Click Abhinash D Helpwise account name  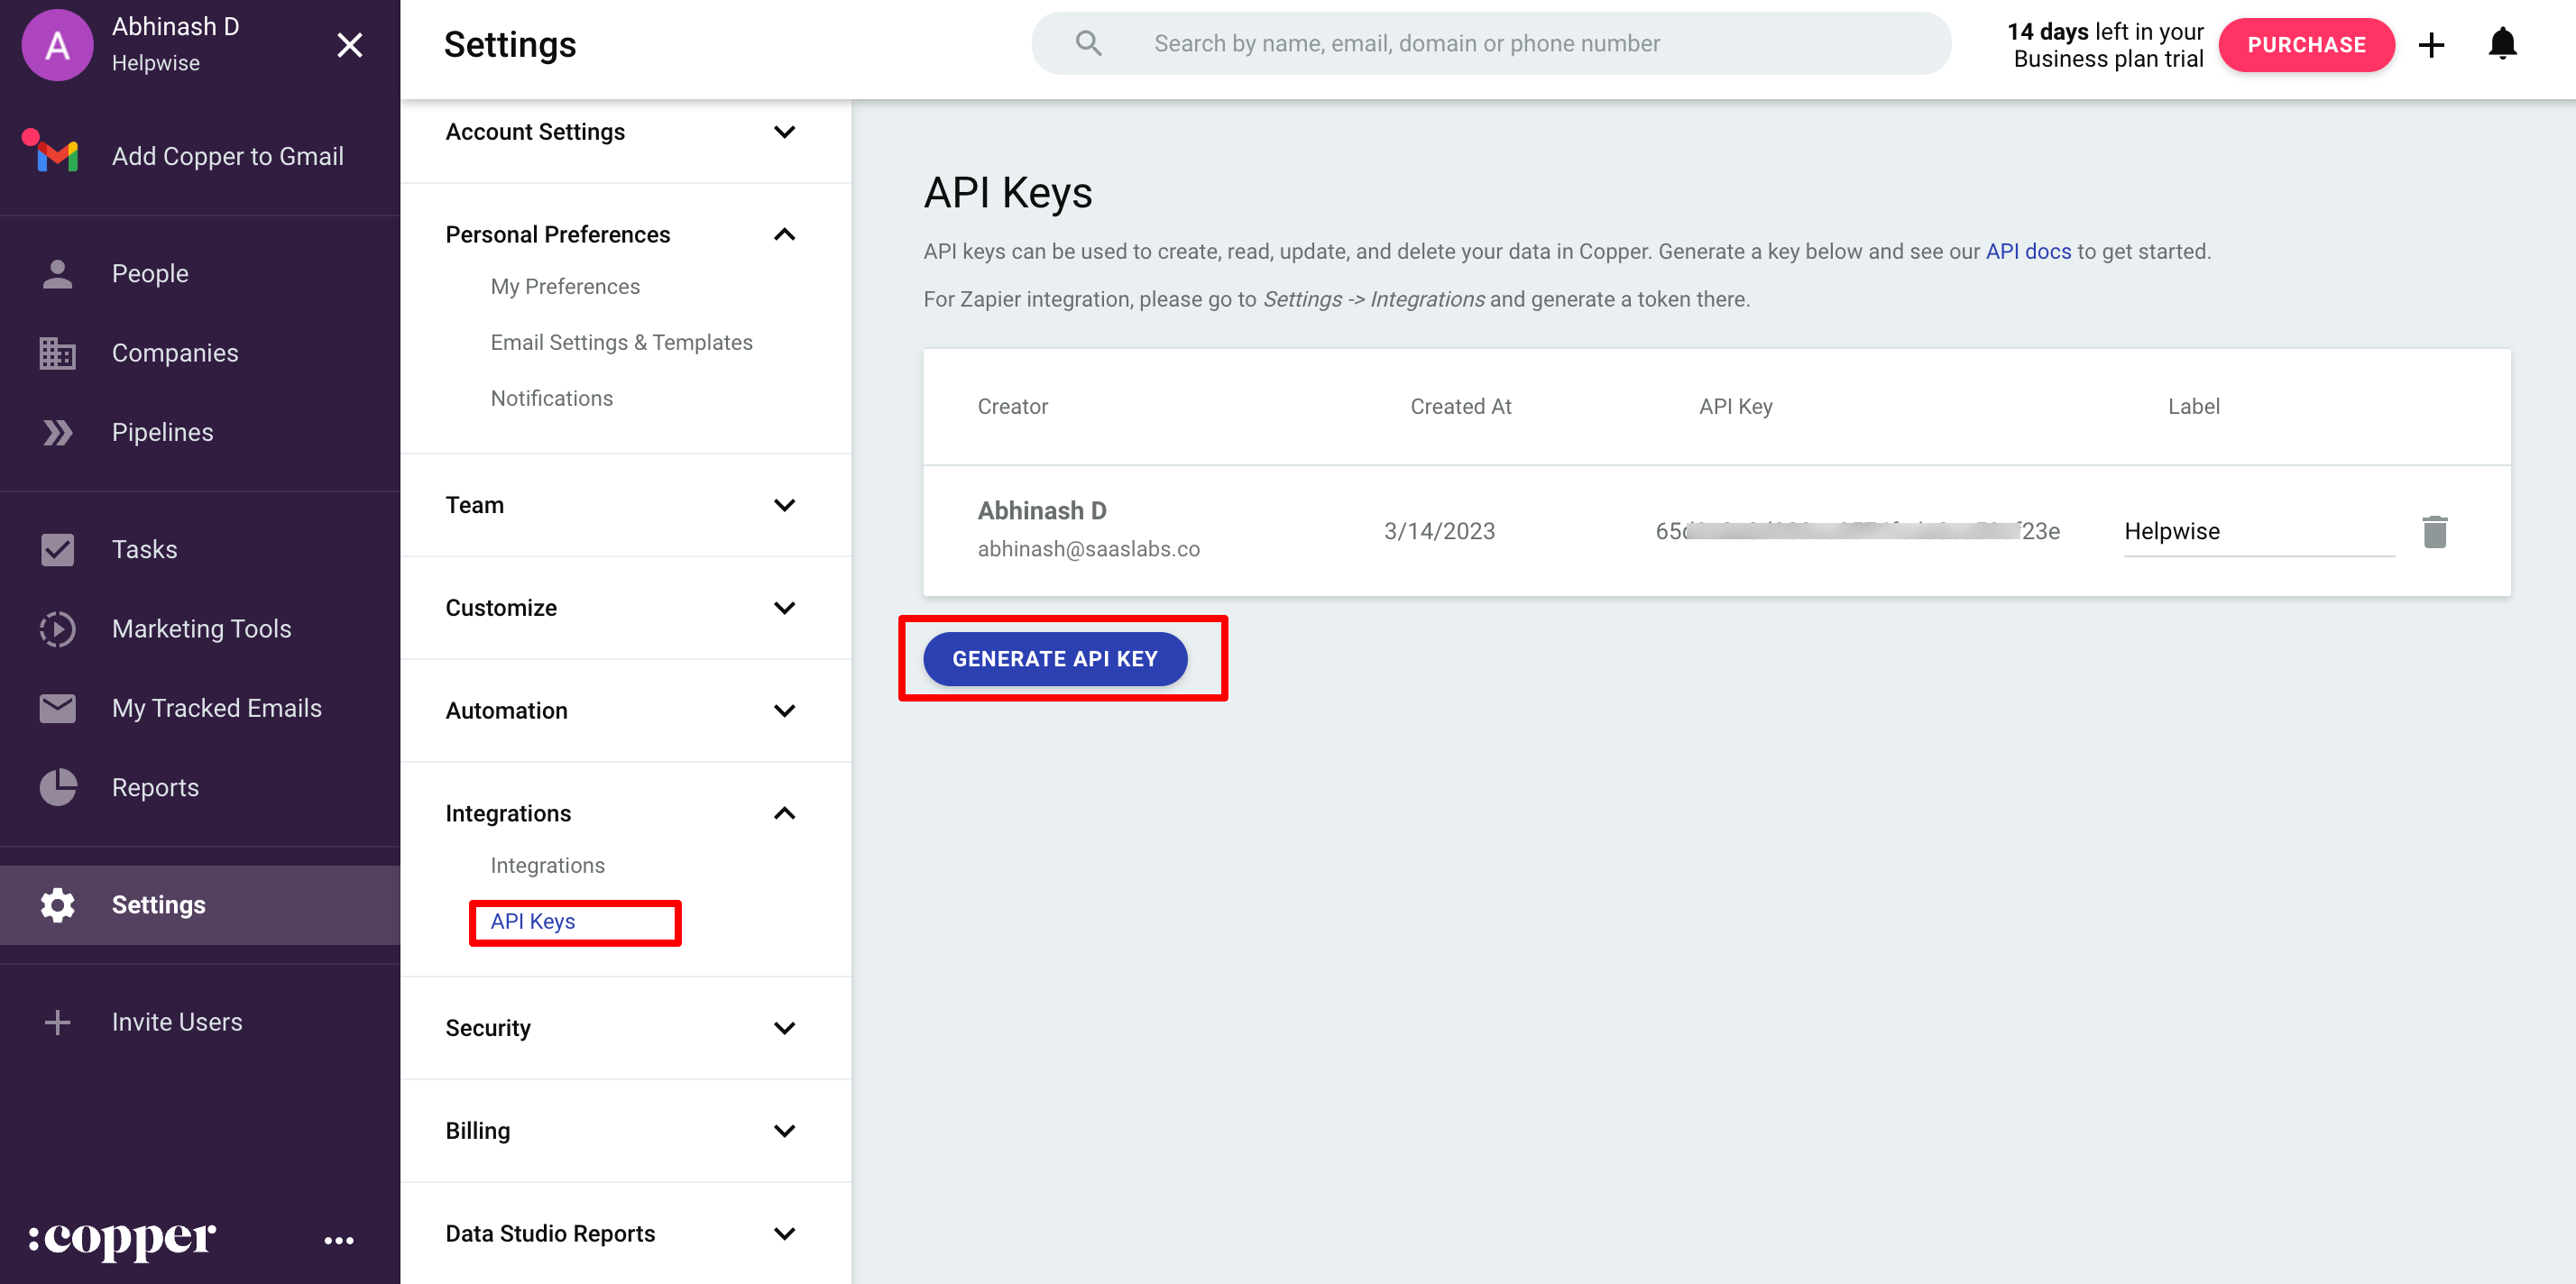pyautogui.click(x=175, y=44)
